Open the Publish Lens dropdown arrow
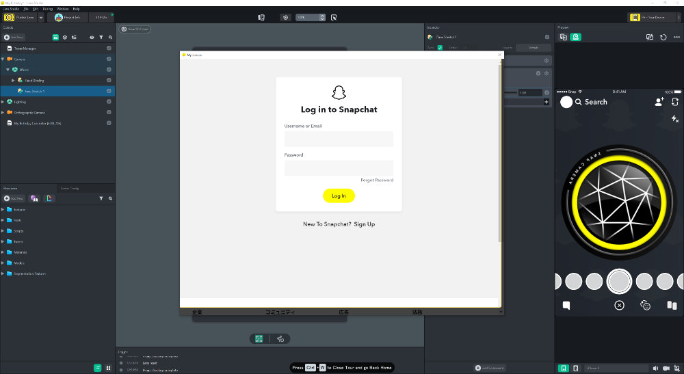The image size is (684, 374). point(41,18)
